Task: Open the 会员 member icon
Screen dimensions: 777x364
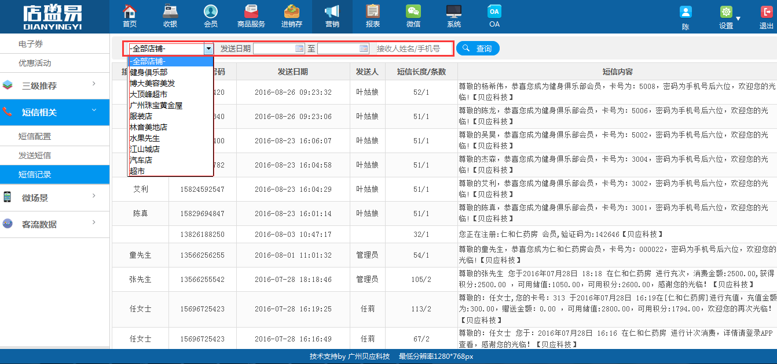Action: pyautogui.click(x=211, y=12)
